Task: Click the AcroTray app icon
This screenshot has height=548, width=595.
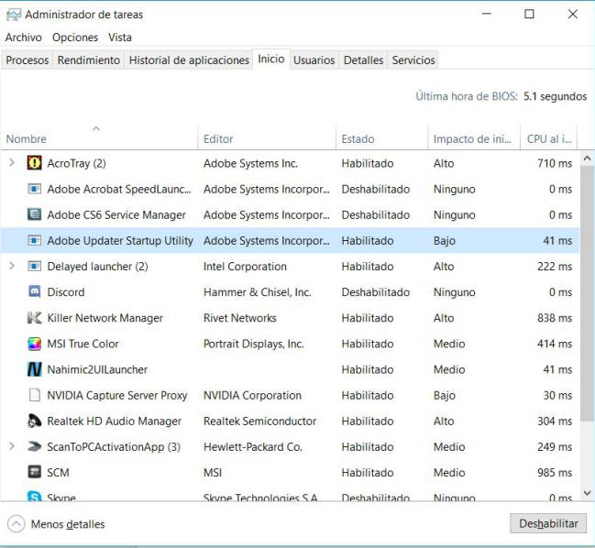Action: pos(35,163)
